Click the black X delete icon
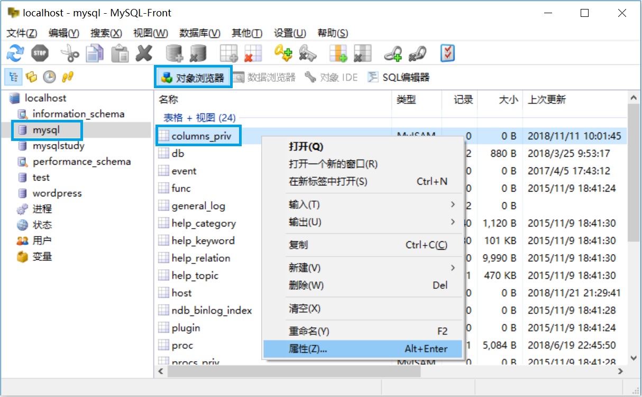The image size is (642, 397). pyautogui.click(x=144, y=53)
